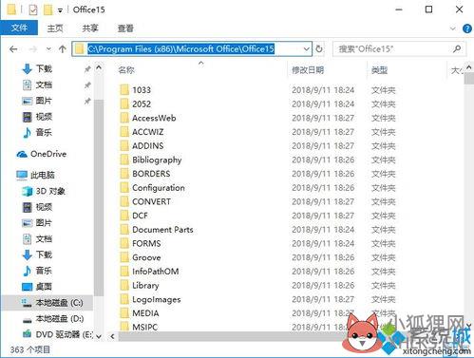Image resolution: width=474 pixels, height=358 pixels.
Task: Sort by 名称 column header
Action: pos(126,70)
